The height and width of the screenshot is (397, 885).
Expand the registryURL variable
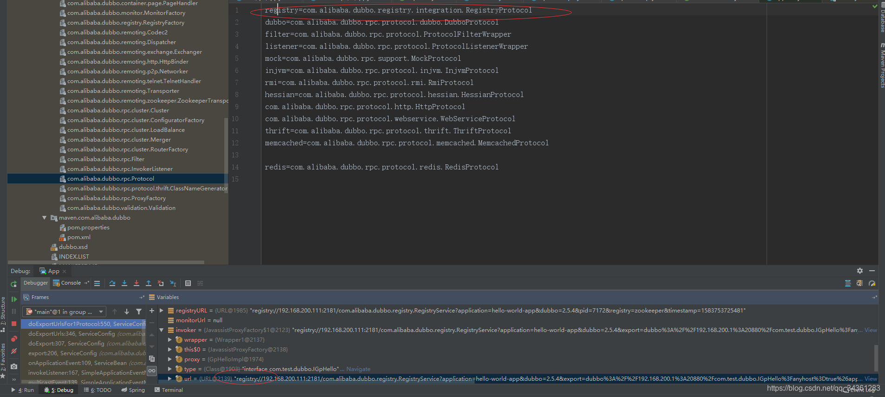161,311
